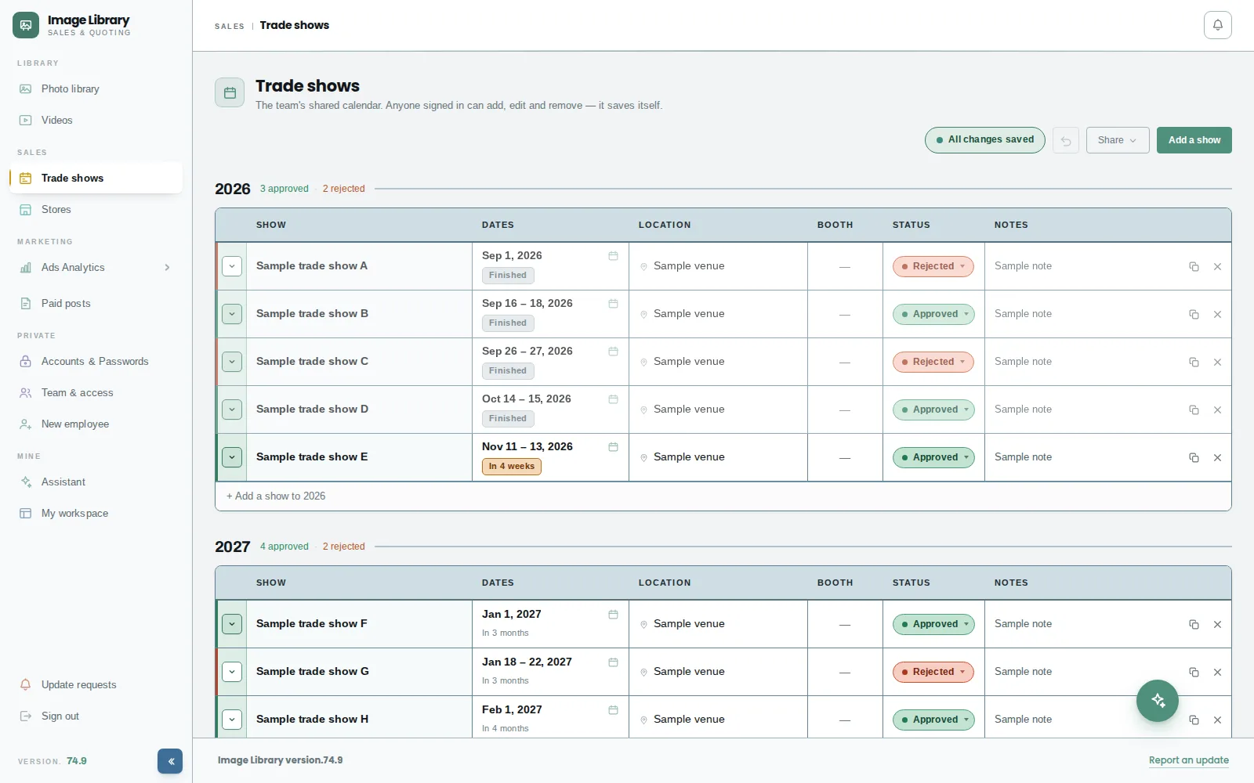Click + Add a show to 2026
This screenshot has height=783, width=1254.
276,496
